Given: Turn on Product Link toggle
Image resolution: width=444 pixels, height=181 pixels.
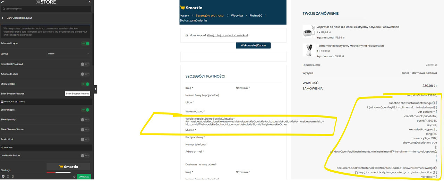Looking at the screenshot, I should pos(85,139).
